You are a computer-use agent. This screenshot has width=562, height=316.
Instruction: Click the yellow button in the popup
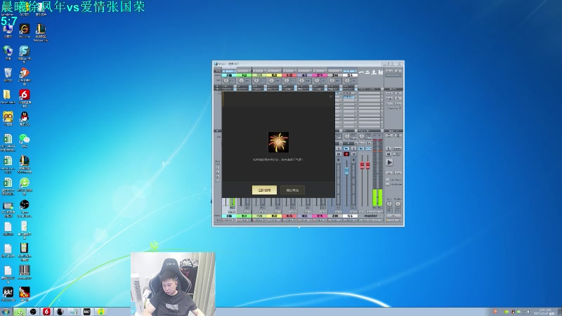[264, 190]
